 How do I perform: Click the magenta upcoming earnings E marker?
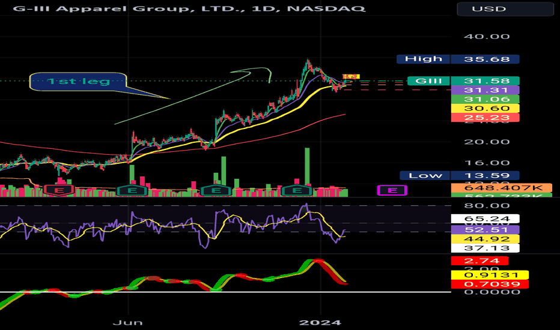[392, 191]
